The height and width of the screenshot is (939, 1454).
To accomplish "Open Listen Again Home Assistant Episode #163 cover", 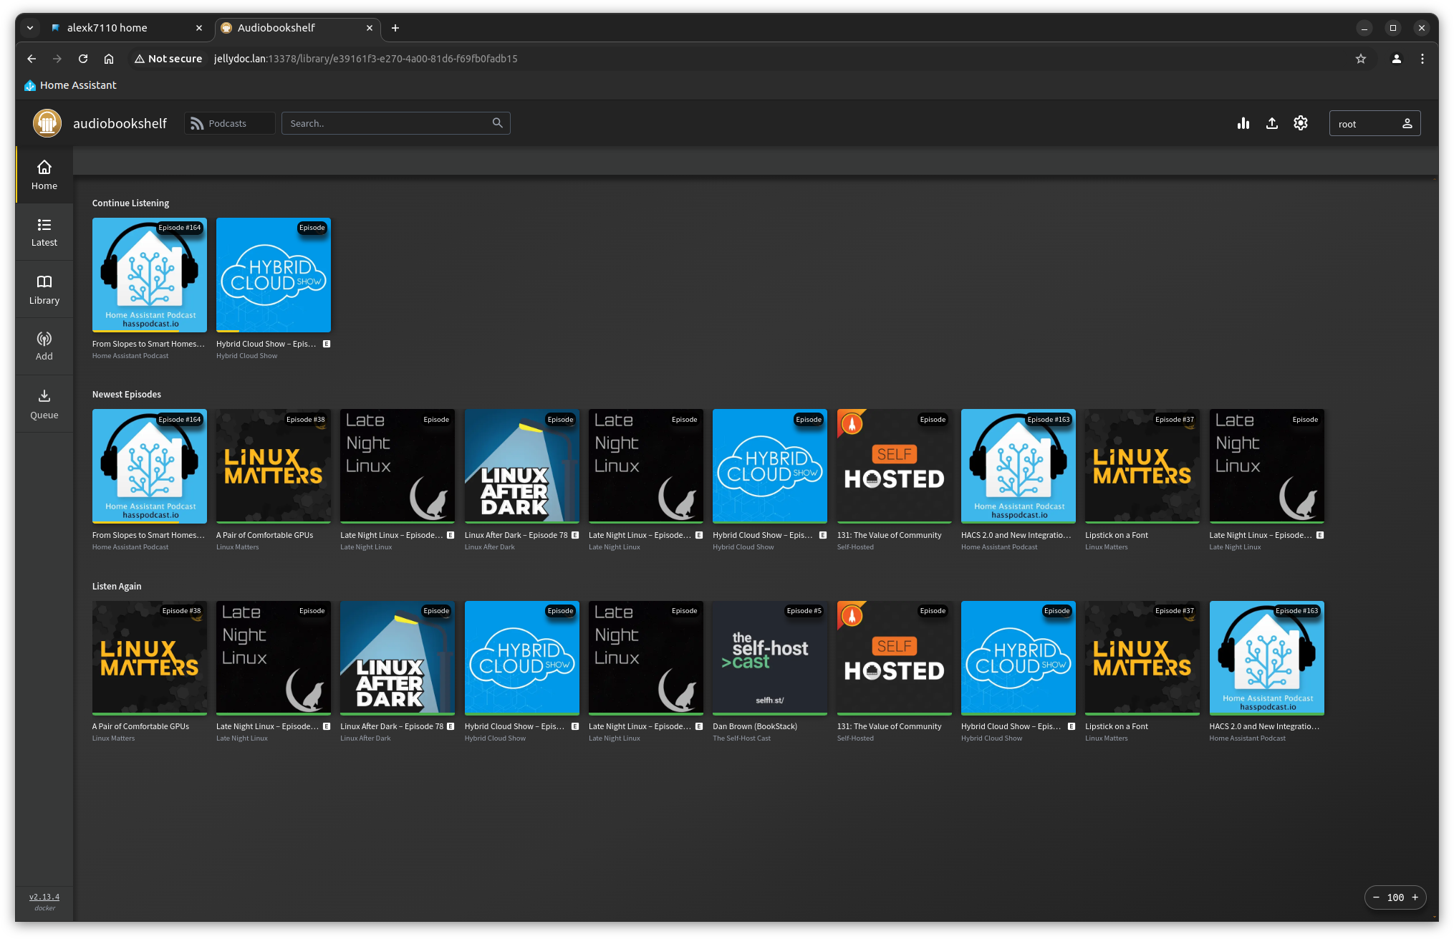I will [x=1267, y=658].
